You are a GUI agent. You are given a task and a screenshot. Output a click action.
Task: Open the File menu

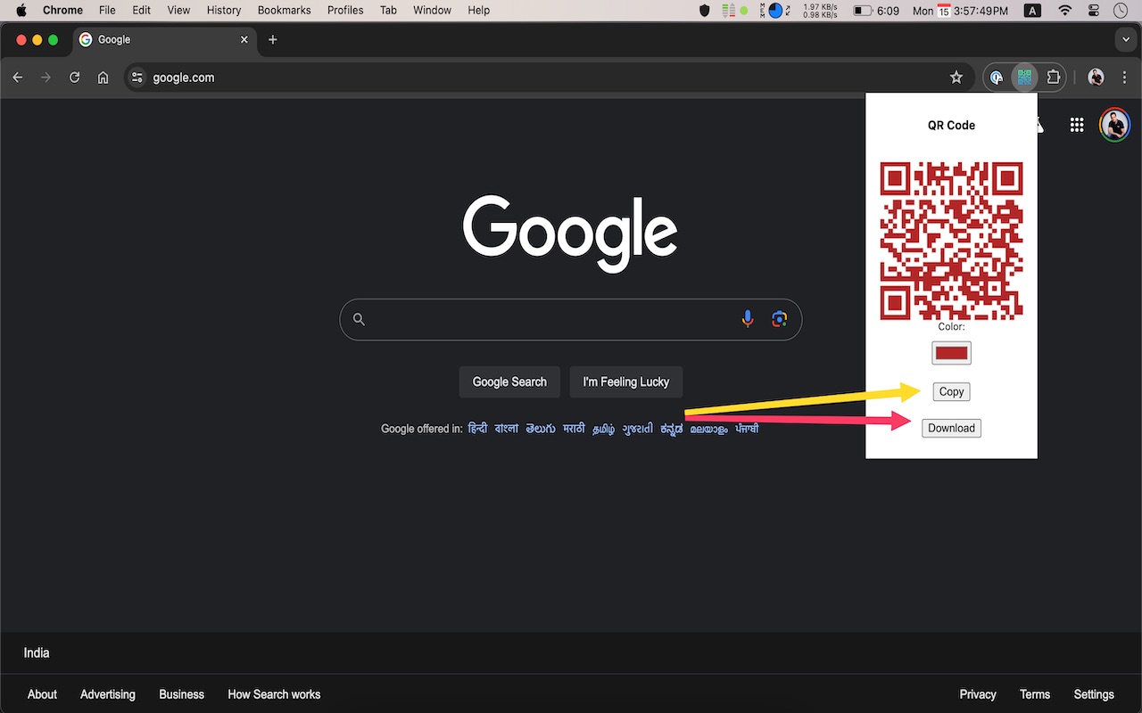107,11
